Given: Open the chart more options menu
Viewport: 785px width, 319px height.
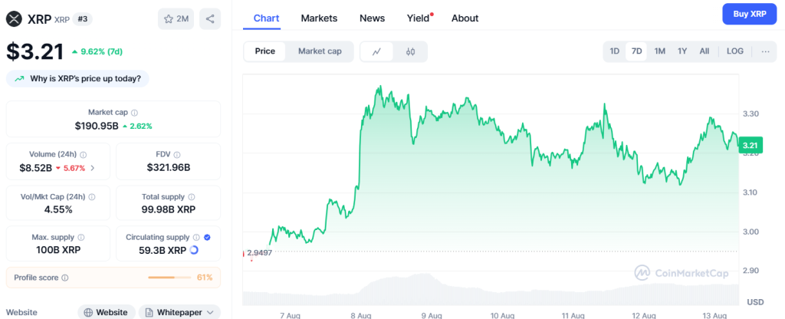Looking at the screenshot, I should click(x=765, y=51).
